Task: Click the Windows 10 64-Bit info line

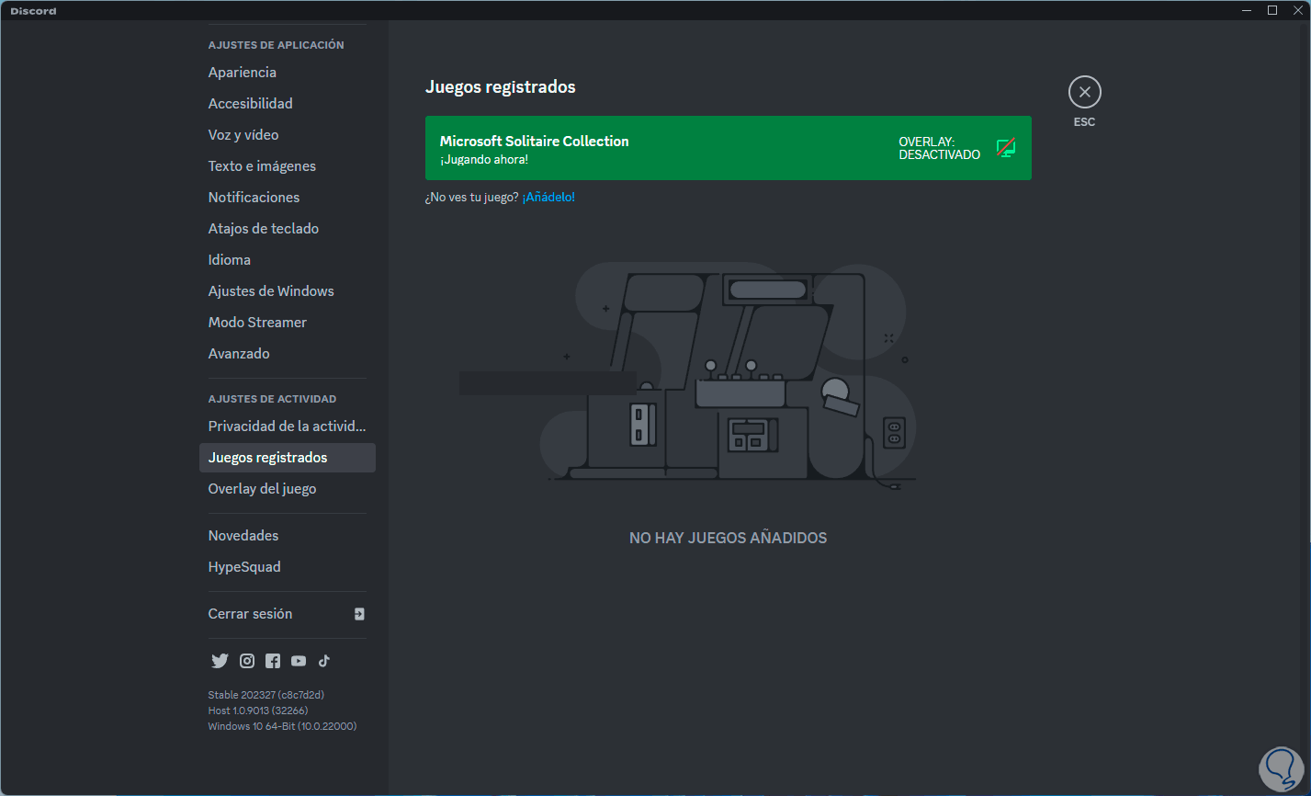Action: tap(282, 726)
